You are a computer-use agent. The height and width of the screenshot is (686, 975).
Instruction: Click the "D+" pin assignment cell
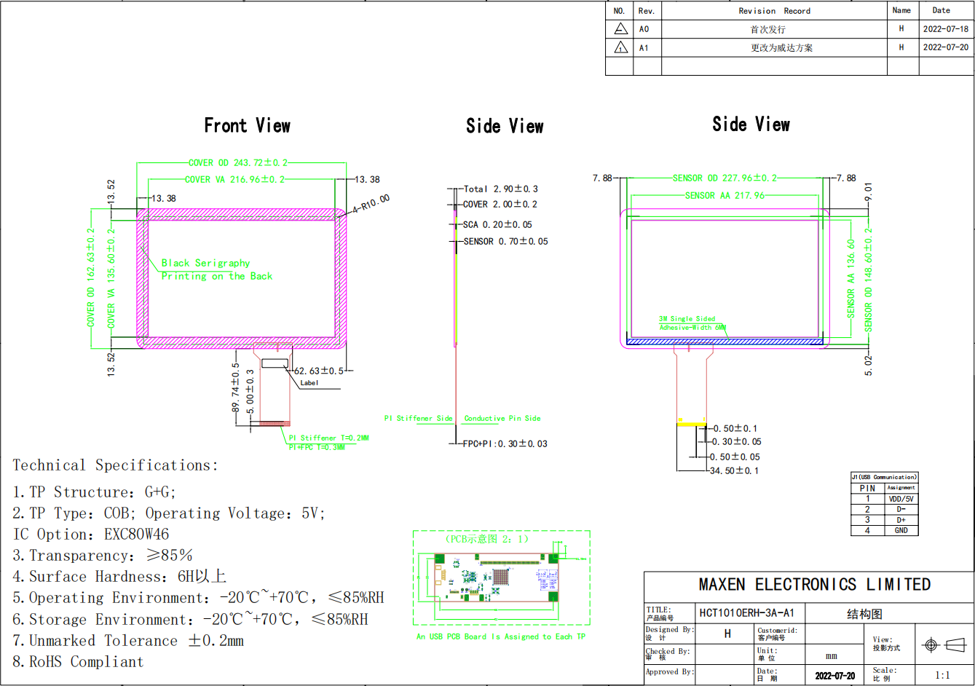click(x=901, y=520)
